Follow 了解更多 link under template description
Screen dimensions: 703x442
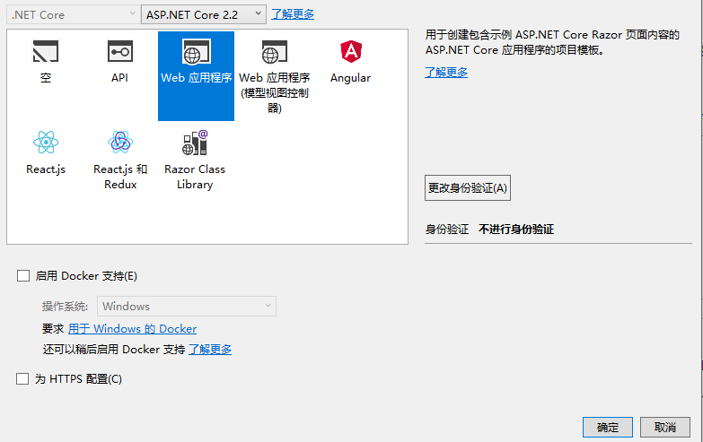(x=446, y=72)
